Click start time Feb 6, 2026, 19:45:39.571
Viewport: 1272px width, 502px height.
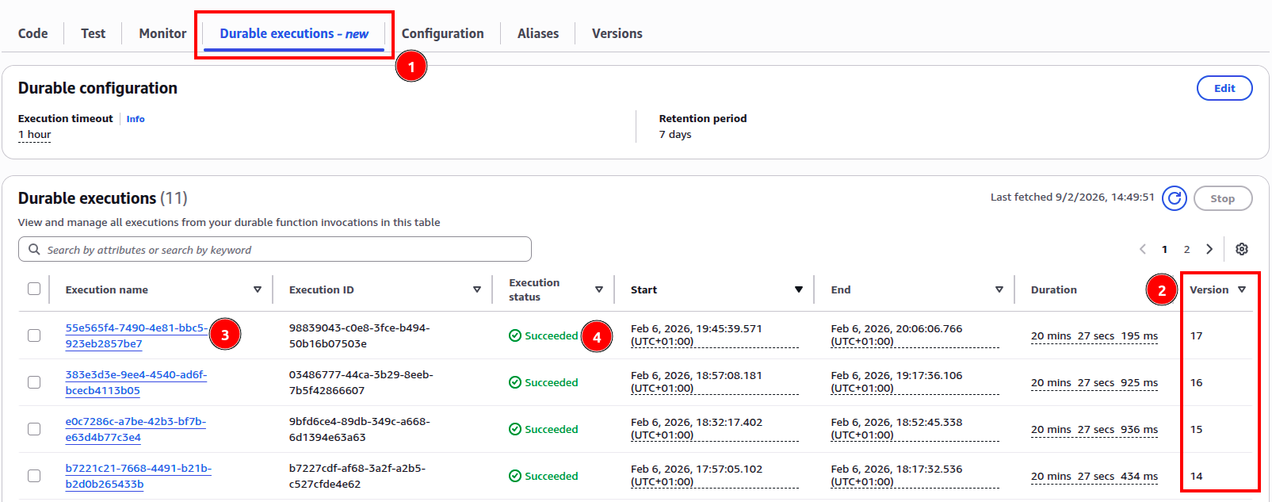tap(715, 335)
